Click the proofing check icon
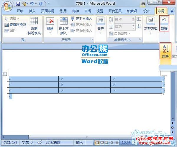 [40, 142]
